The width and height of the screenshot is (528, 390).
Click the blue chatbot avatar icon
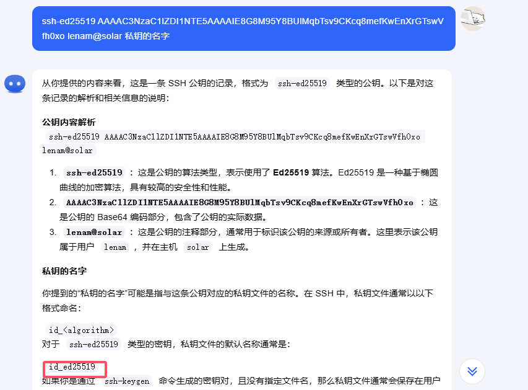pyautogui.click(x=15, y=83)
